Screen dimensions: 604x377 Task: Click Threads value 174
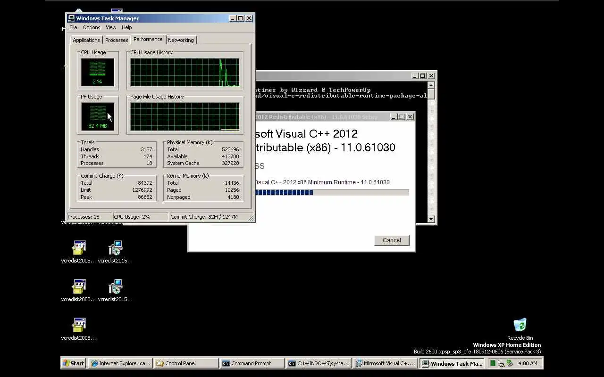148,156
